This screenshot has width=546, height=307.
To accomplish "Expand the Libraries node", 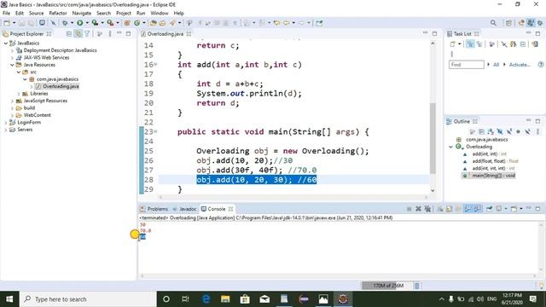I will point(19,94).
